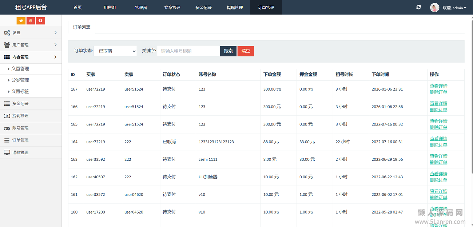Open 提现管理 in the sidebar

[20, 116]
